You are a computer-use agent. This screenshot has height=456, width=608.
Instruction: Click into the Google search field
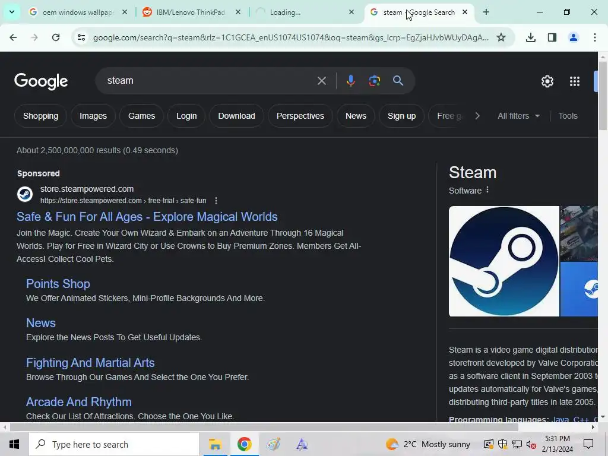210,81
